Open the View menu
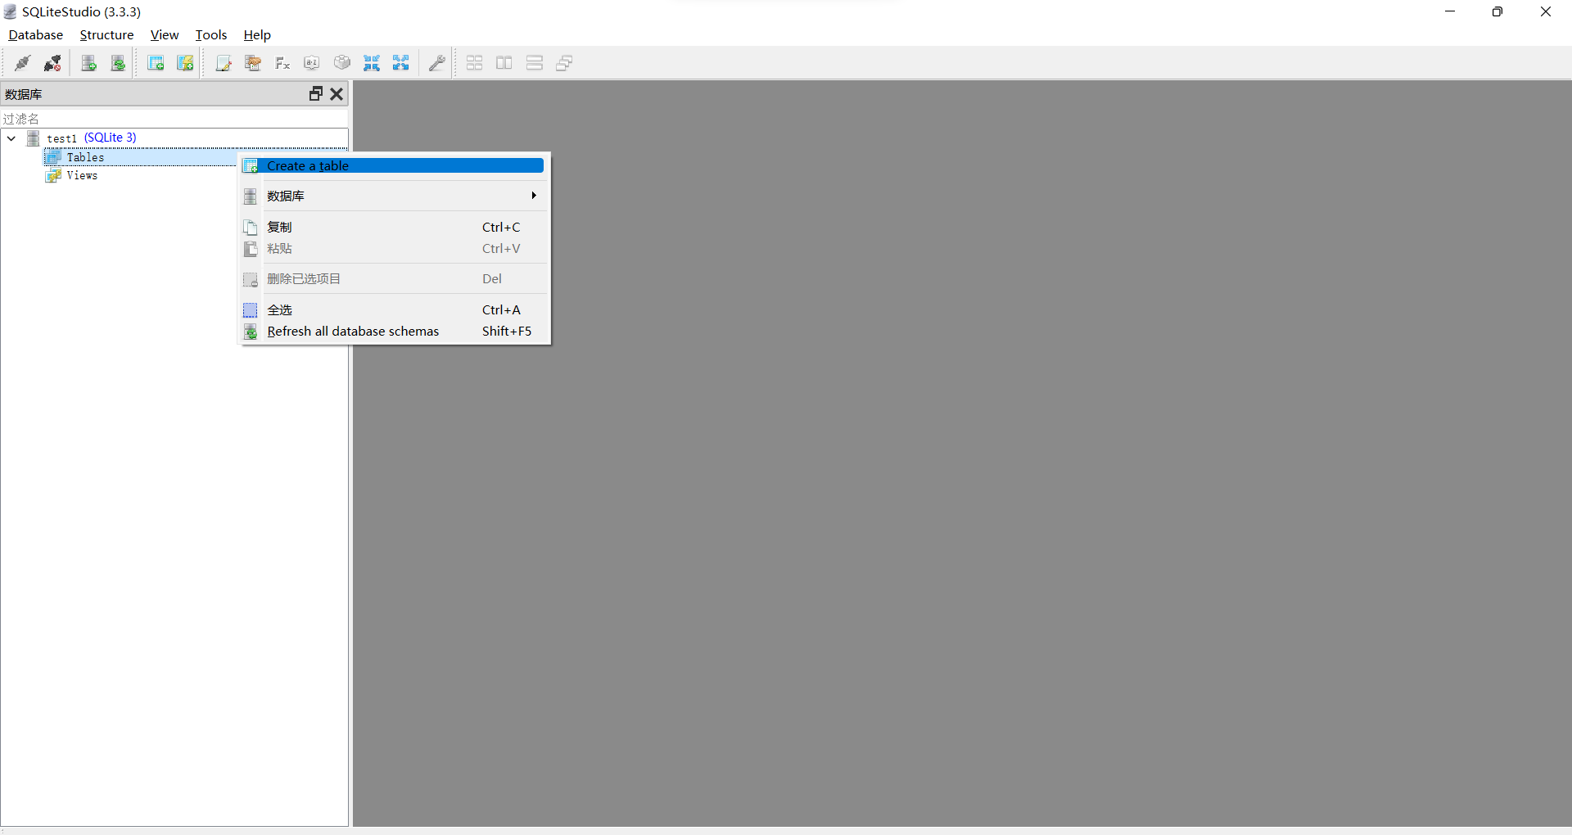 165,35
